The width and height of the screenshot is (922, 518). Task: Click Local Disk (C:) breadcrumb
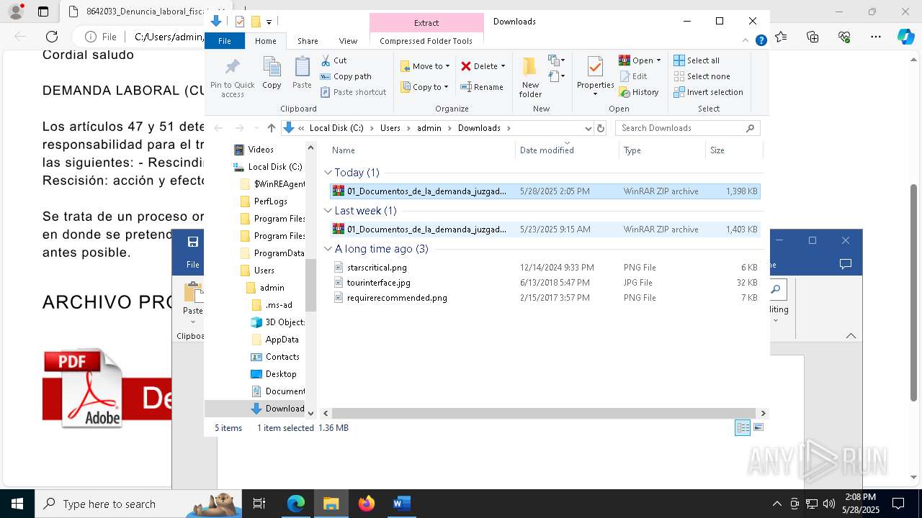pos(336,128)
